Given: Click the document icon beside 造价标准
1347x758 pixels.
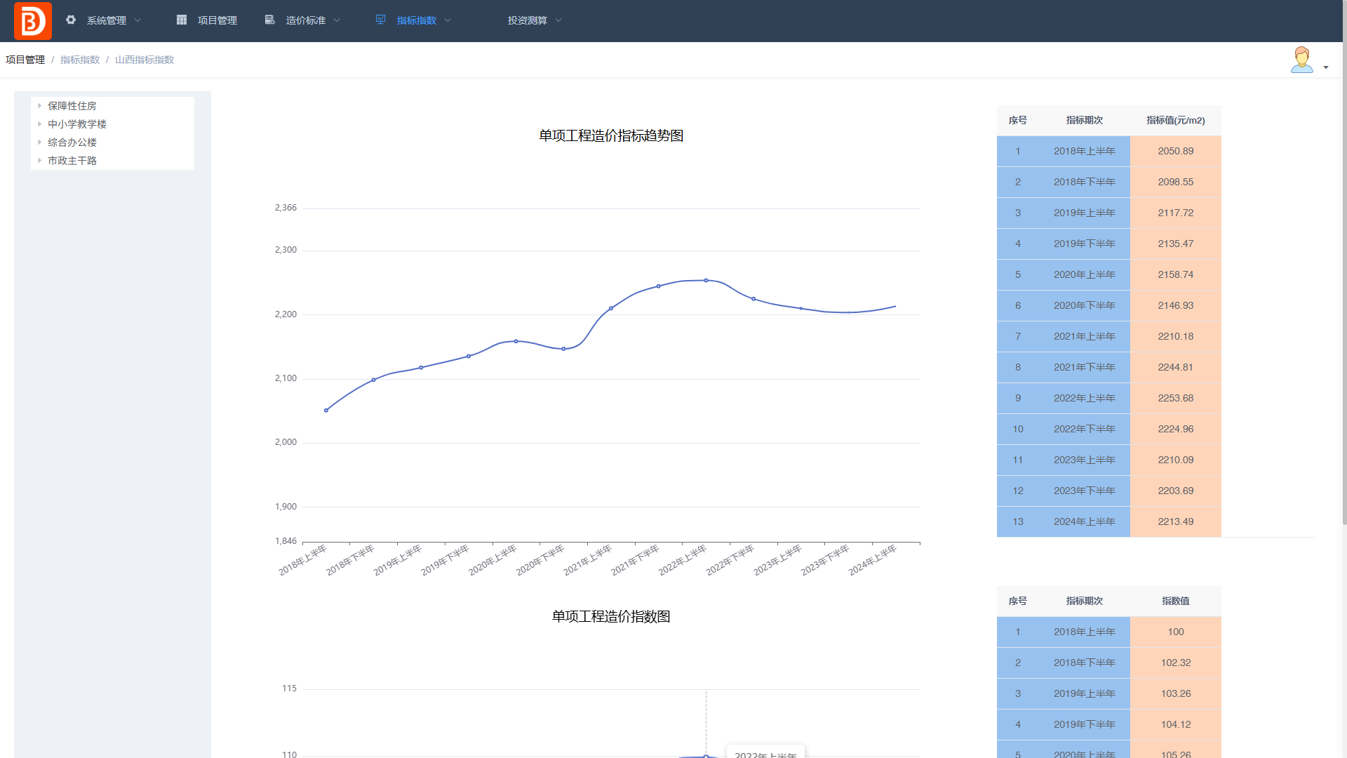Looking at the screenshot, I should [x=269, y=20].
